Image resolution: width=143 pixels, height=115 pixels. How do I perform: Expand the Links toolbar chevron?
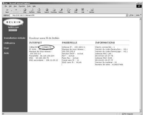tap(141, 15)
